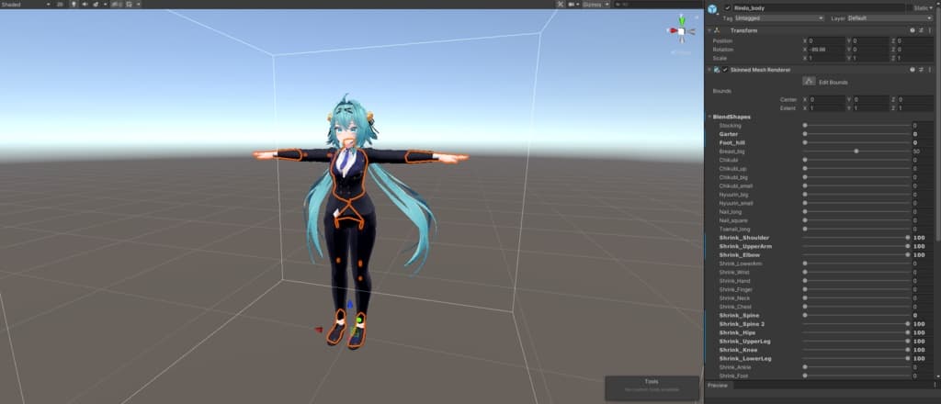
Task: Open the Preview panel three-dot menu
Action: [935, 386]
